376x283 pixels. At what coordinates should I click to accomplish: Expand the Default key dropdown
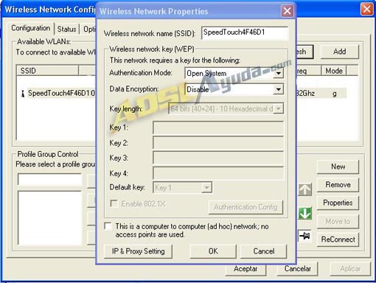tap(206, 188)
